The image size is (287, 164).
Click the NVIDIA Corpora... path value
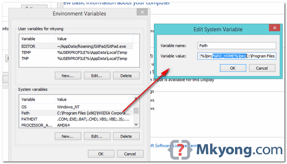[93, 113]
